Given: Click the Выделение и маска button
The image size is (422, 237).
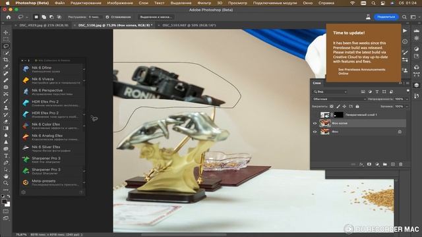Looking at the screenshot, I should [x=156, y=17].
